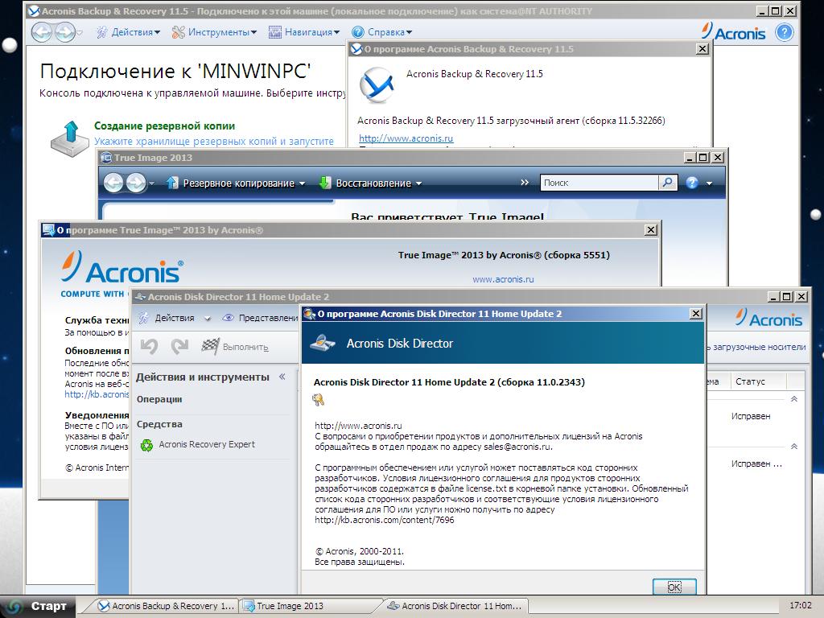Go back using True Image's back arrow
This screenshot has width=824, height=618.
[113, 183]
